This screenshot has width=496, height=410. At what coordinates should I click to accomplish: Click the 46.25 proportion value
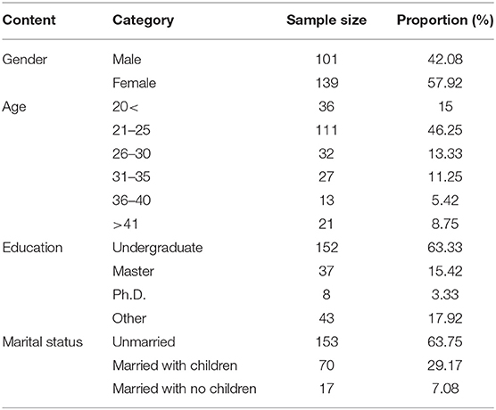coord(445,130)
